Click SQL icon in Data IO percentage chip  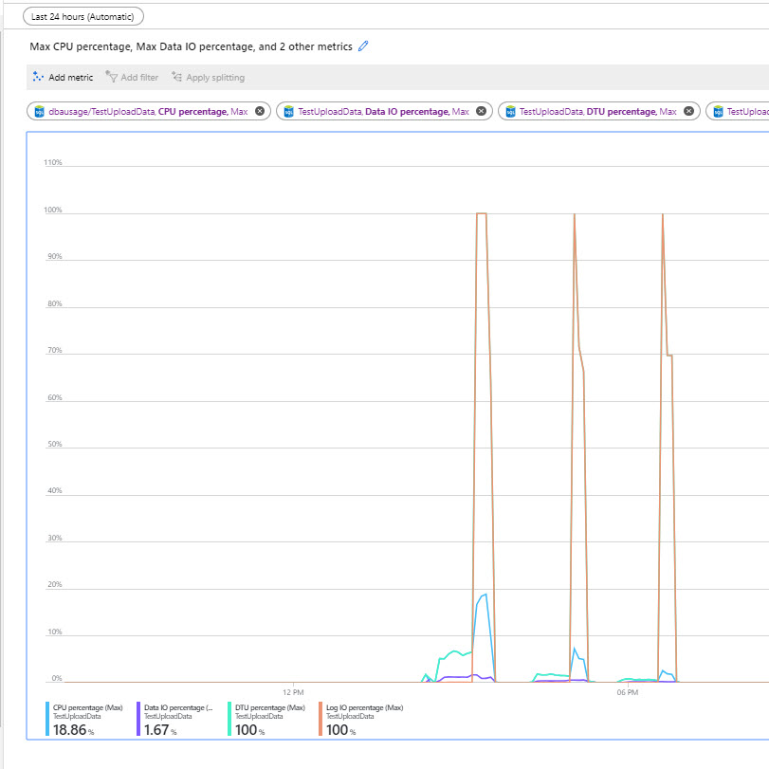pyautogui.click(x=289, y=112)
